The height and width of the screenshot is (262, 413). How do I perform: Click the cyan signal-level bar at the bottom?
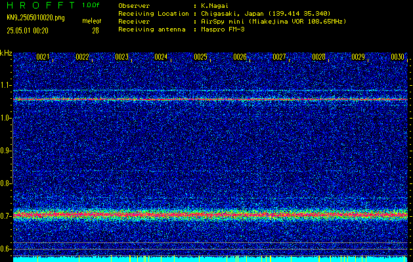pos(210,259)
